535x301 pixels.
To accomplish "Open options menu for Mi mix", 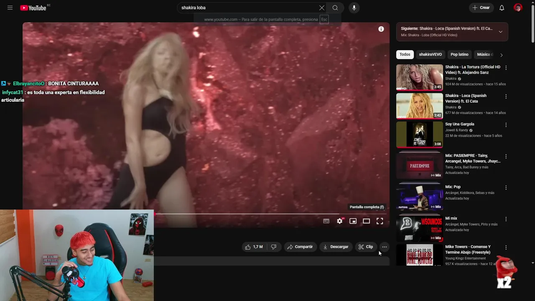I will coord(506,219).
